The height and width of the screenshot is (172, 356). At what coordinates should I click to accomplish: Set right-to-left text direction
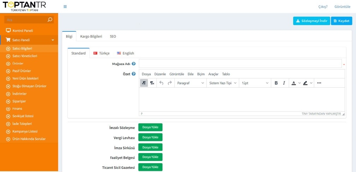[x=152, y=83]
